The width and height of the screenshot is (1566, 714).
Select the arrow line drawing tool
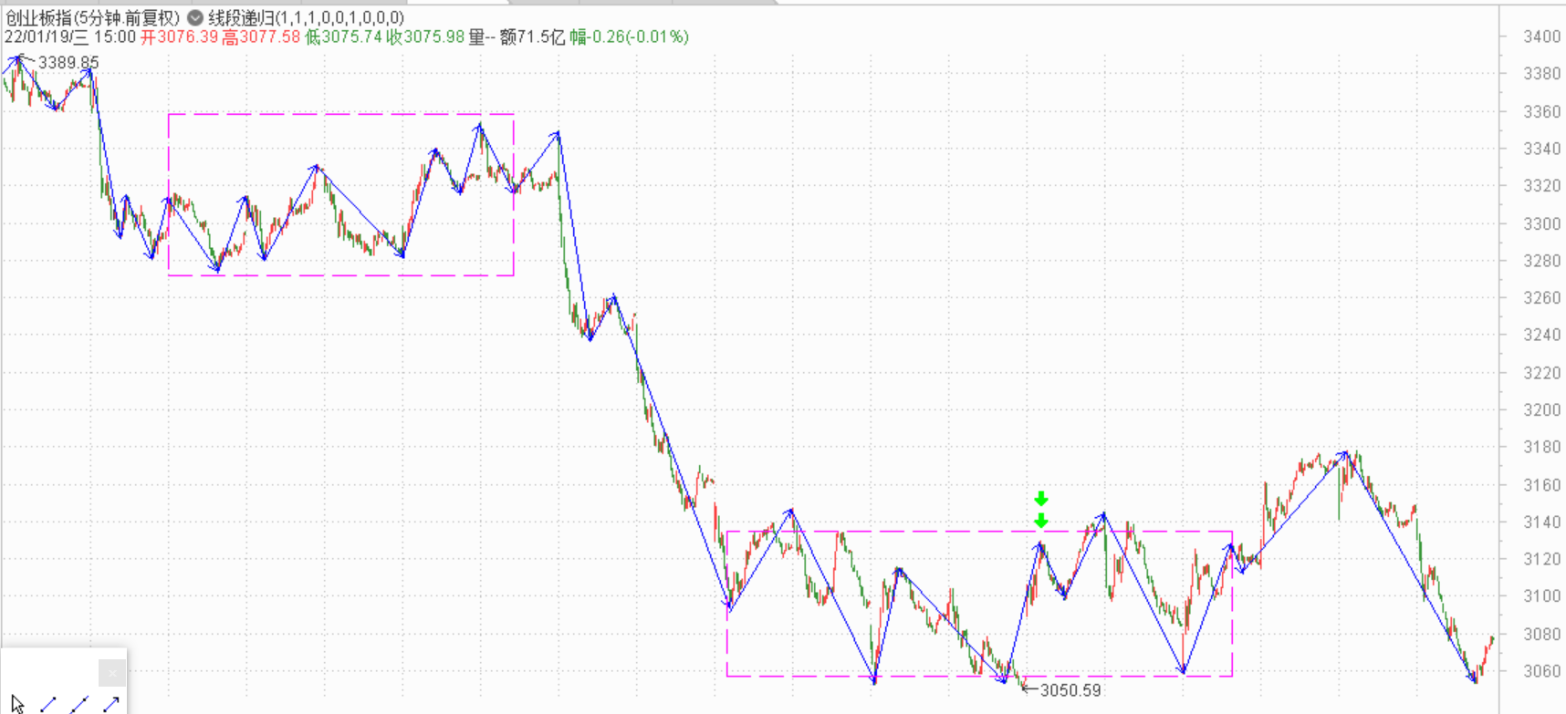[111, 704]
